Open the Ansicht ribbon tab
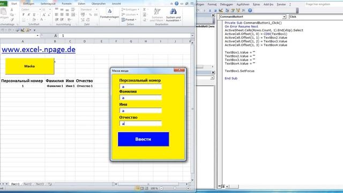This screenshot has width=343, height=193. (116, 4)
